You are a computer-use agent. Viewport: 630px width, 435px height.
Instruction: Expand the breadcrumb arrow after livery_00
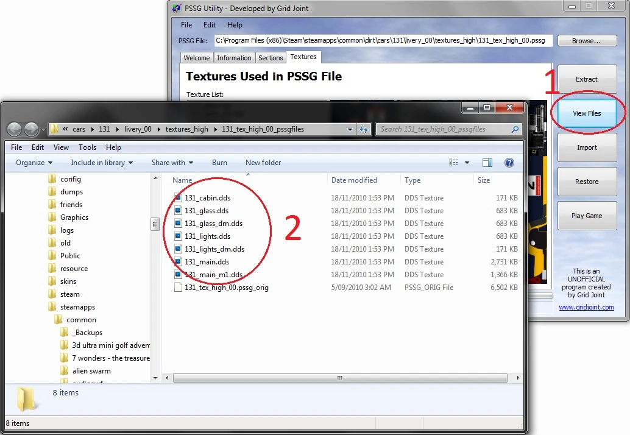click(x=158, y=129)
